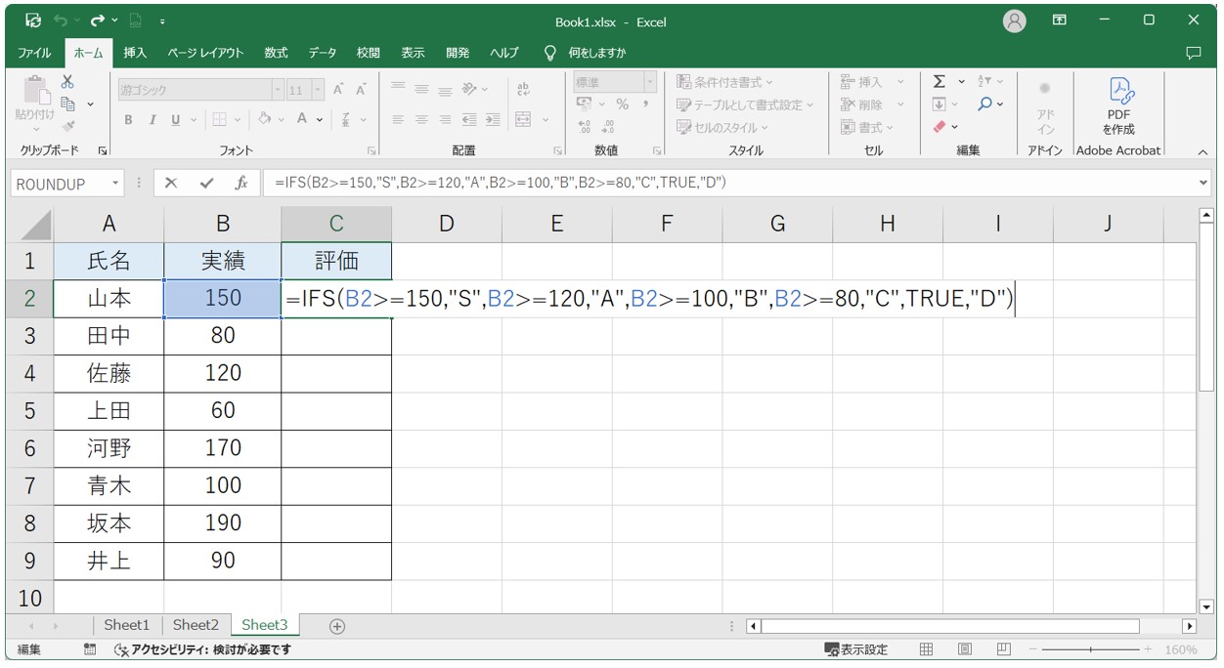1224x668 pixels.
Task: Click the zoom out minus icon
Action: click(x=1033, y=649)
